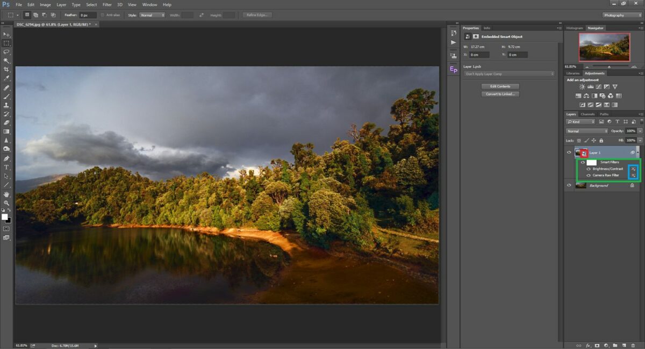The height and width of the screenshot is (349, 645).
Task: Select the Lasso tool
Action: pos(7,52)
